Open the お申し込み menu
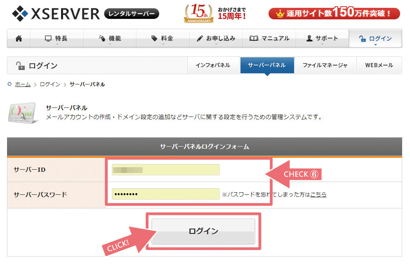The image size is (410, 271). tap(216, 38)
